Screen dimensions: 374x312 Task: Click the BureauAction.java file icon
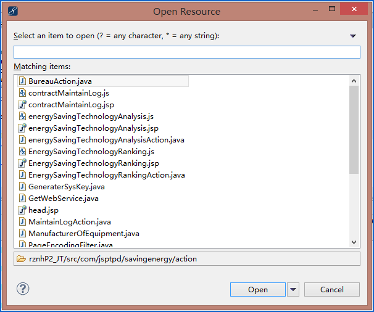point(22,81)
